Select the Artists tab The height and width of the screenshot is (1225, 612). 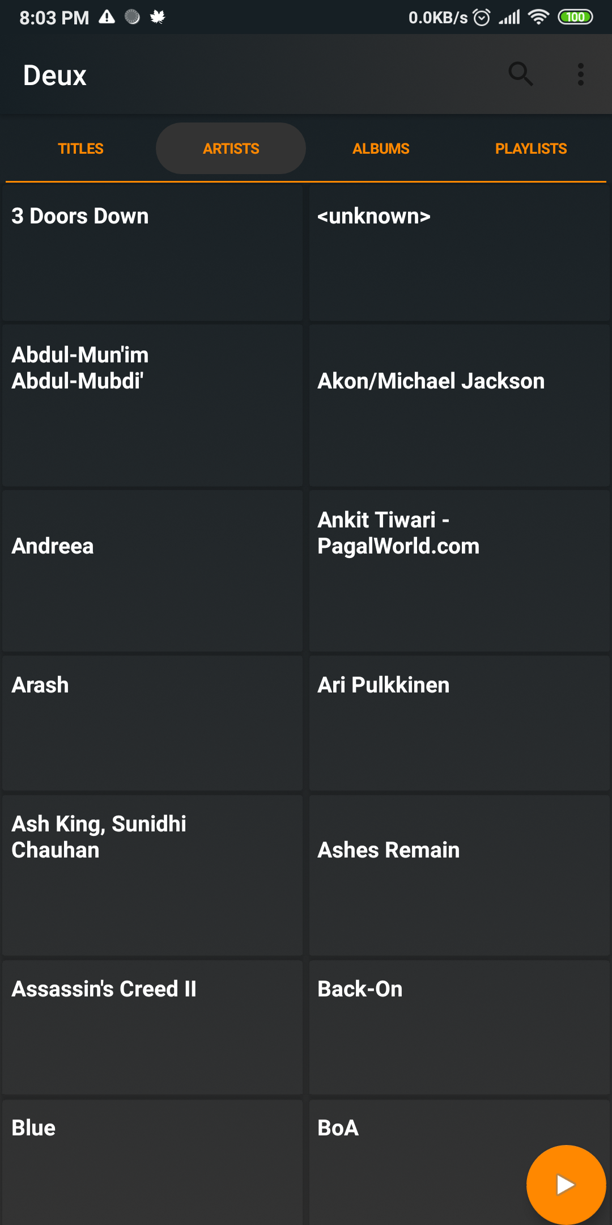point(231,149)
